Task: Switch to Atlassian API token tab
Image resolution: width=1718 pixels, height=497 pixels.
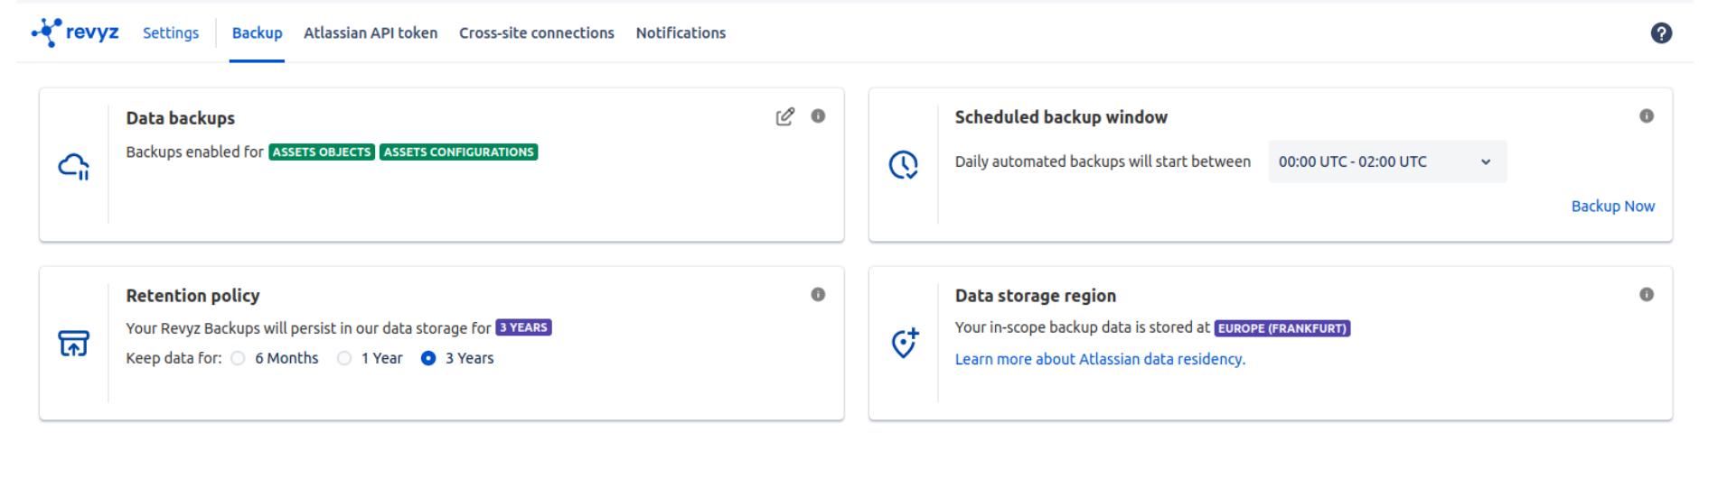Action: tap(371, 33)
